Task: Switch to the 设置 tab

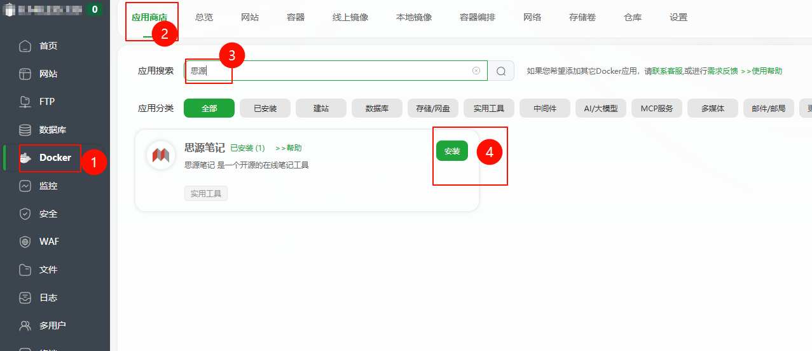Action: coord(678,18)
